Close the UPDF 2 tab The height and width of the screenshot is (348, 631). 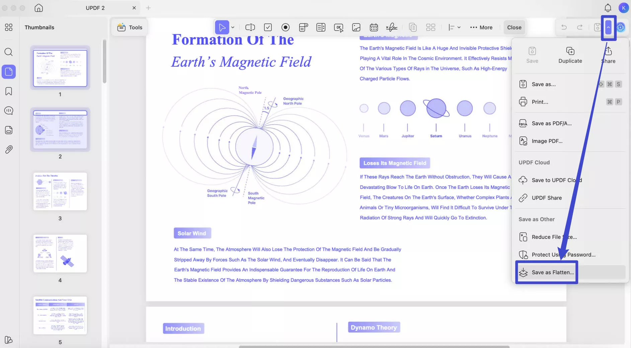[134, 8]
